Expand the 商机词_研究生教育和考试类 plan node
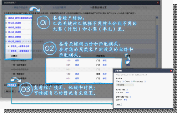This screenshot has height=113, width=177. pyautogui.click(x=6, y=18)
